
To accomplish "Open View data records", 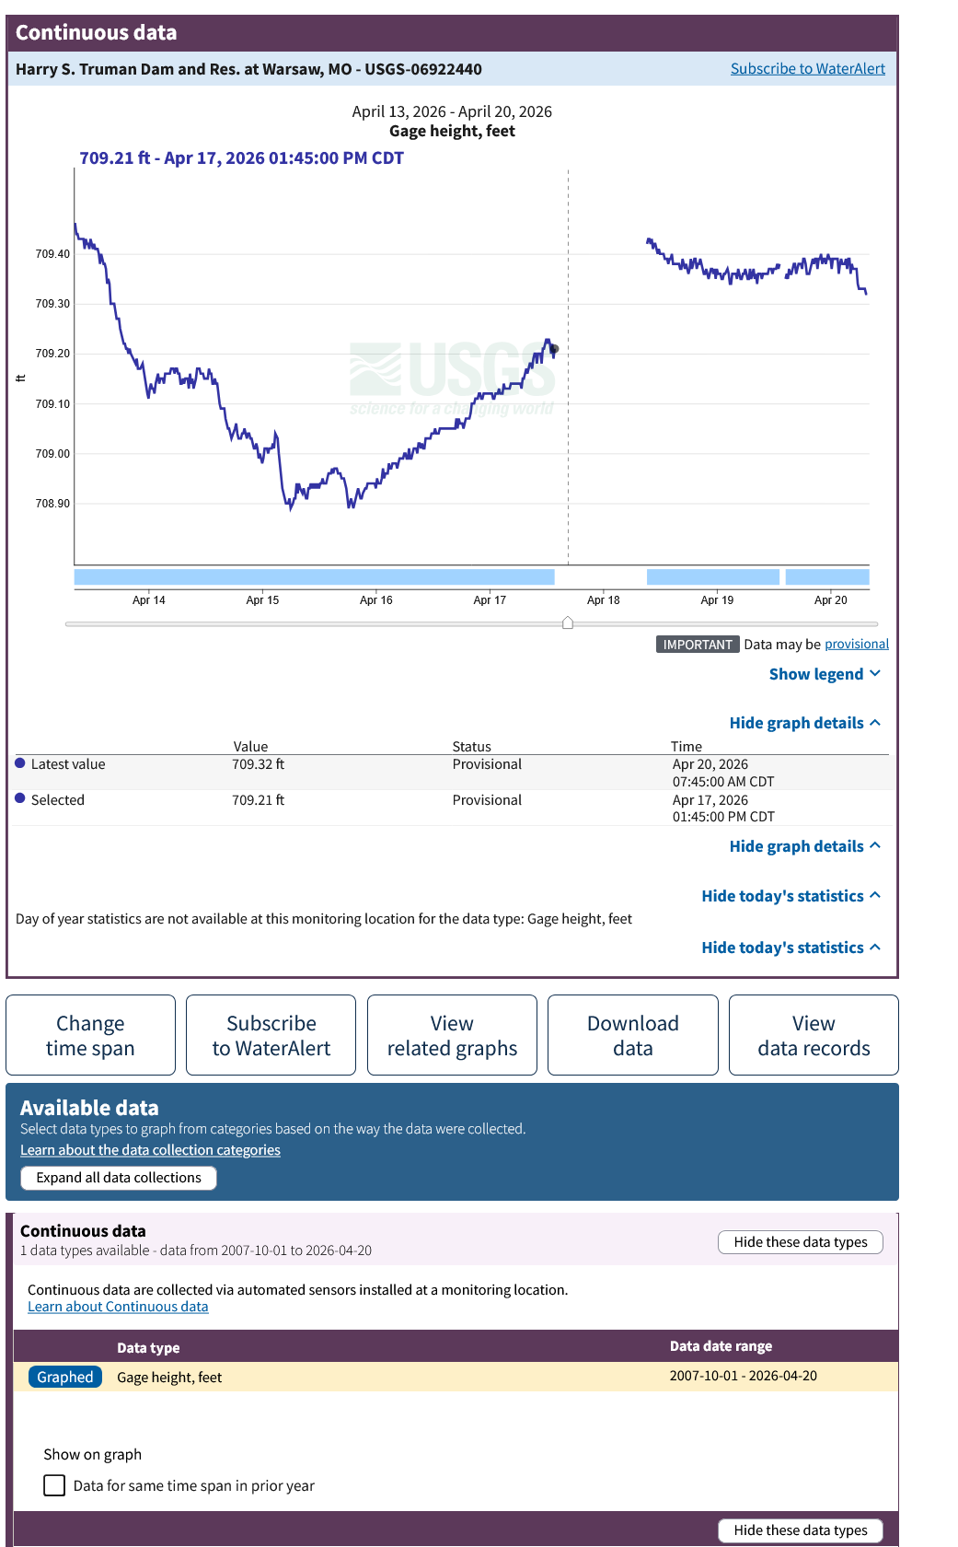I will pos(814,1035).
